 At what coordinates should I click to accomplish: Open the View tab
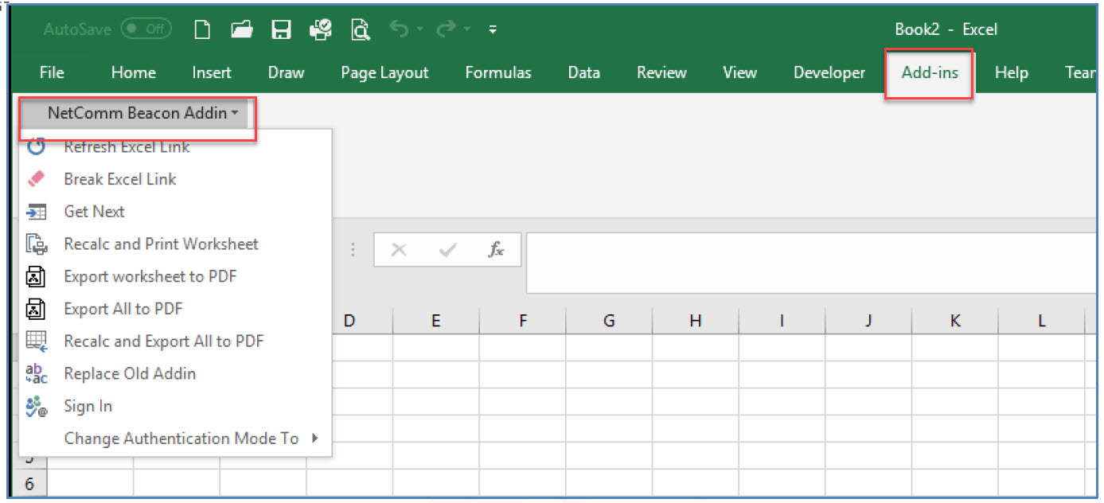pos(739,72)
